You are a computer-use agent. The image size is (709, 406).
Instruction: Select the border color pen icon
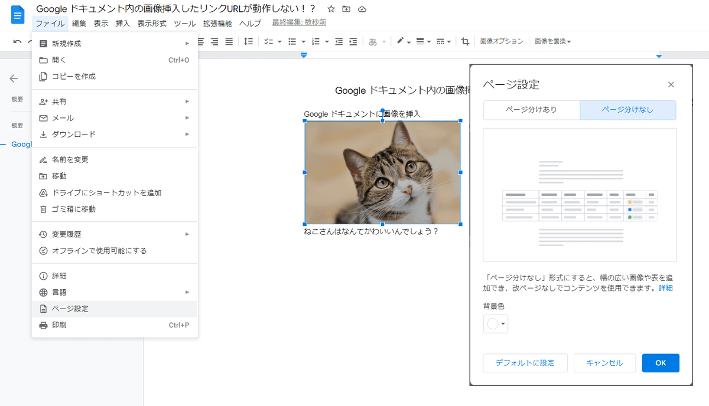tap(401, 41)
